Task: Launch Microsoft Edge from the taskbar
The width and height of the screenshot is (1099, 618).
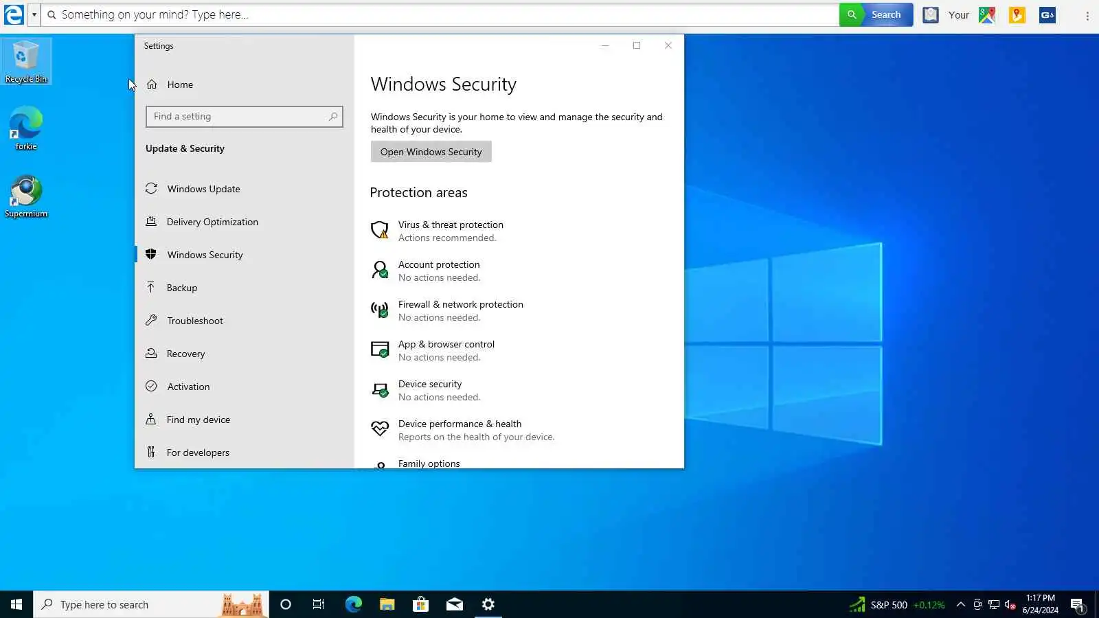Action: (353, 604)
